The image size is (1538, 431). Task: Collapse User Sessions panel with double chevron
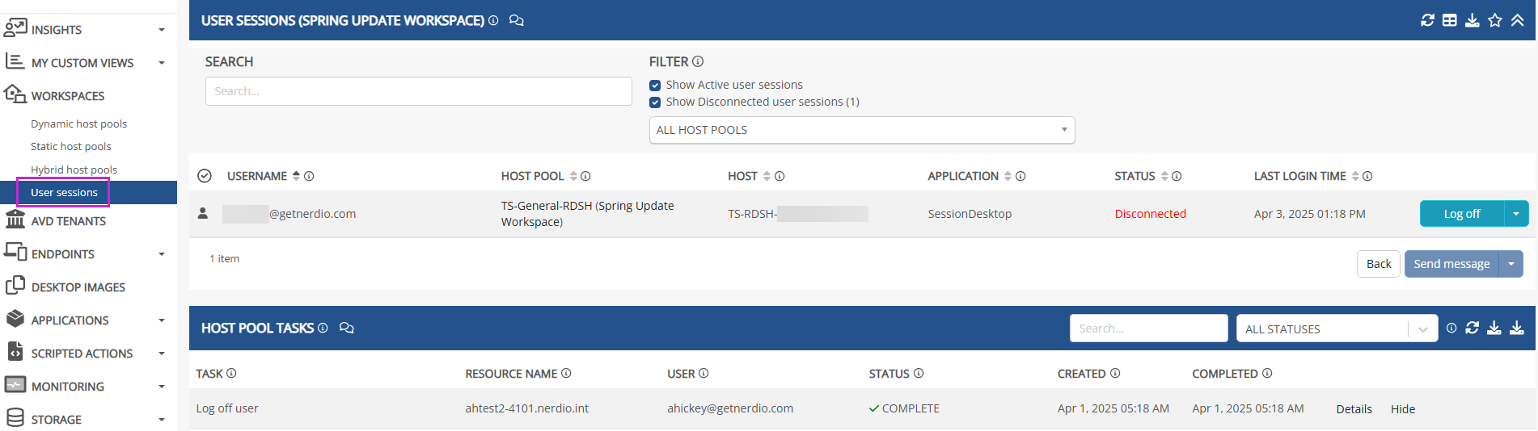pyautogui.click(x=1518, y=20)
